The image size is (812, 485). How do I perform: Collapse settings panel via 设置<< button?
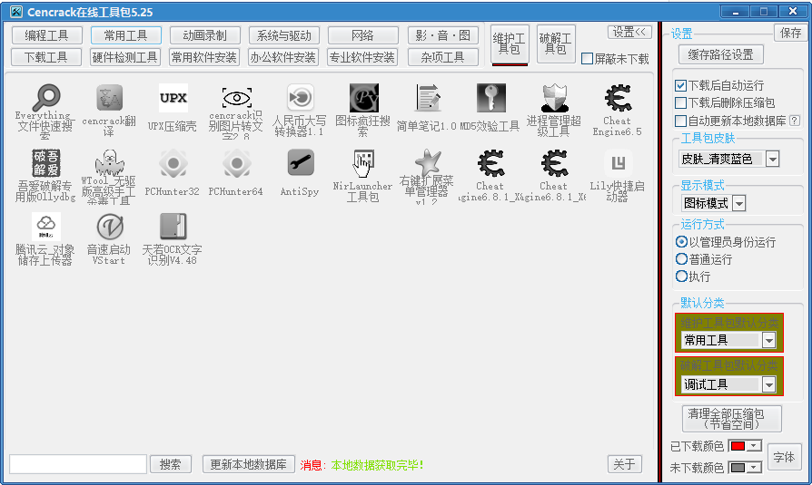(629, 32)
